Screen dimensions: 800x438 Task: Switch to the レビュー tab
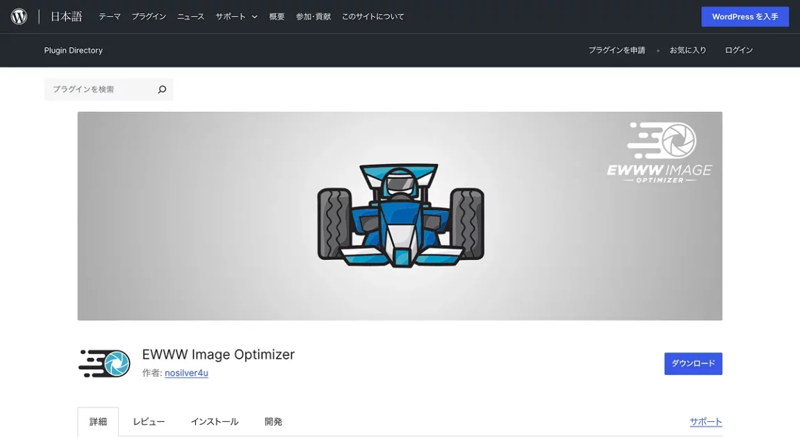click(x=149, y=422)
